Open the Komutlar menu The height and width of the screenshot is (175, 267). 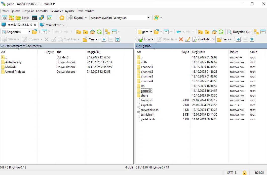click(x=42, y=11)
